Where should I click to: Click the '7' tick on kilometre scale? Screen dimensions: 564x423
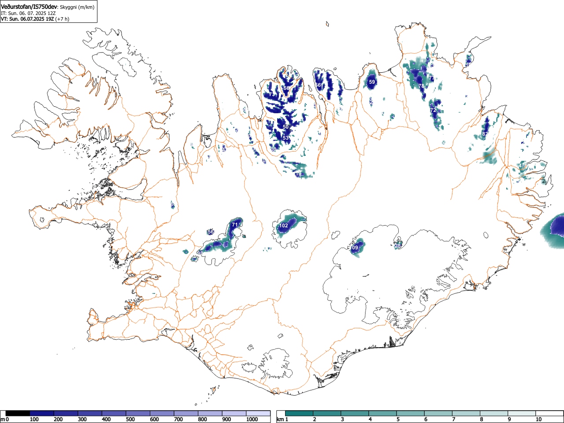coord(453,419)
